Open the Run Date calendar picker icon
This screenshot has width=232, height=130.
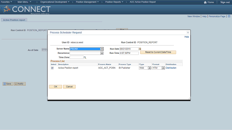[x=140, y=49]
